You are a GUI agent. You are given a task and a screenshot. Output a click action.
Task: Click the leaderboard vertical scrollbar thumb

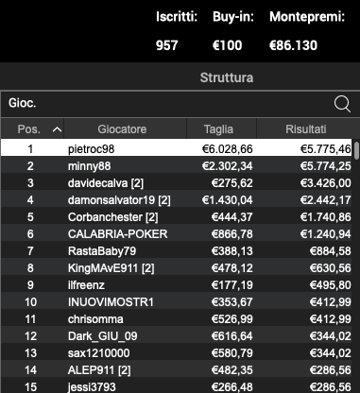[356, 151]
